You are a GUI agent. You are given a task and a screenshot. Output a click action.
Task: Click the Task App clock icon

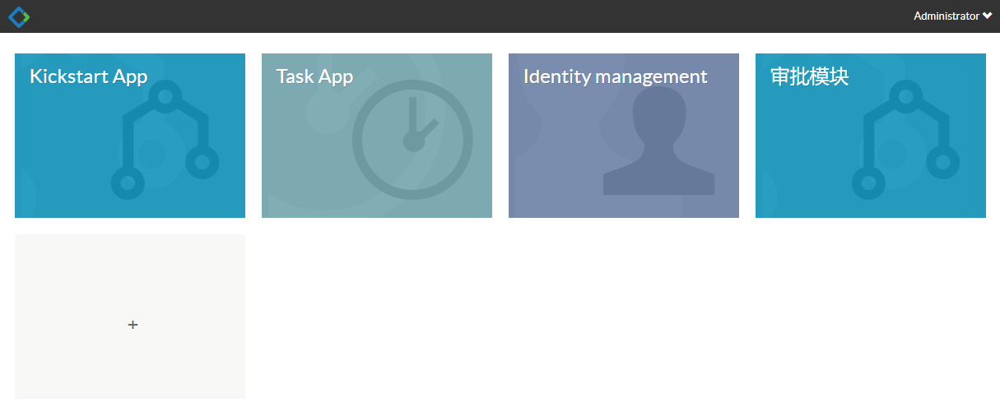pos(412,140)
